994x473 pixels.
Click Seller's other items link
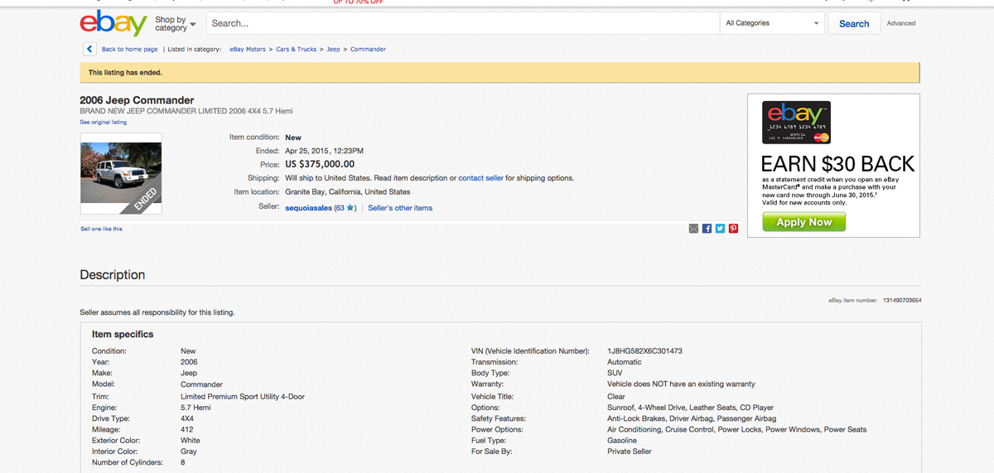(x=400, y=208)
